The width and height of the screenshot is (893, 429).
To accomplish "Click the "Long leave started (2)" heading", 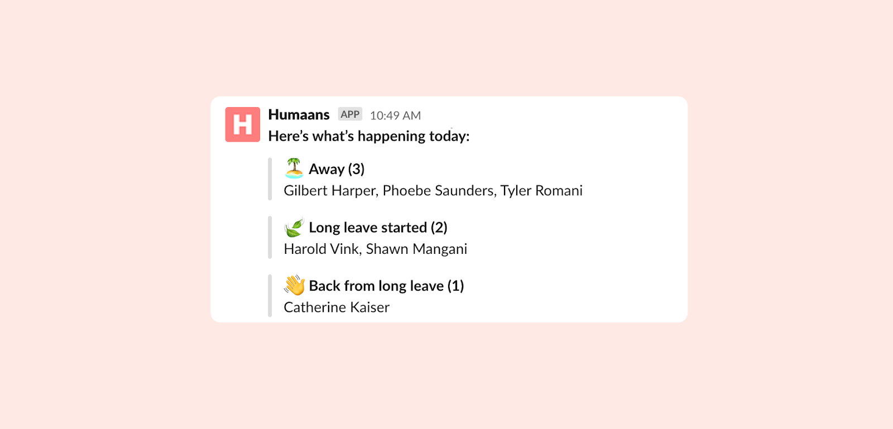I will (x=378, y=228).
